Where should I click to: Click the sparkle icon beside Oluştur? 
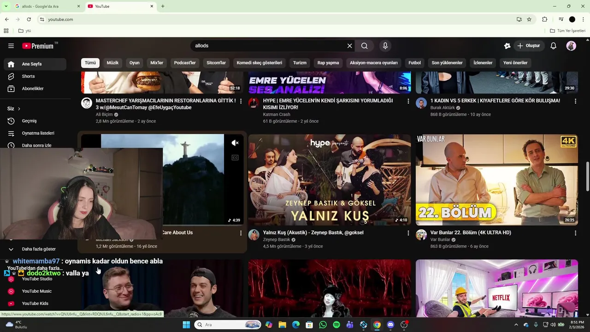pos(507,46)
